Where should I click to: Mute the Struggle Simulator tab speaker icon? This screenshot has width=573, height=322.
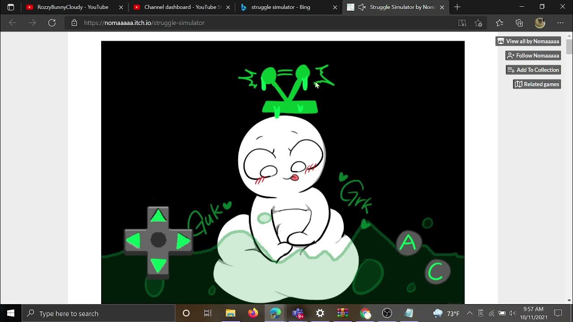click(362, 7)
